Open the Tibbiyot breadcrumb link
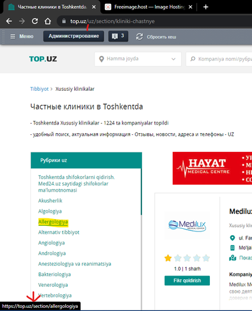This screenshot has width=252, height=311. click(39, 89)
